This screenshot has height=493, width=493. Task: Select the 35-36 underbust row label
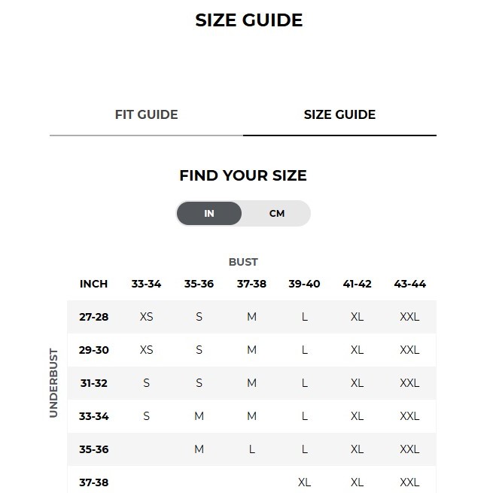point(93,449)
